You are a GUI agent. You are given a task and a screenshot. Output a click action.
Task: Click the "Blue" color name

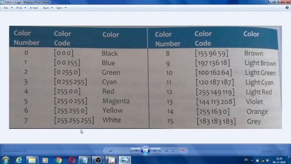108,63
